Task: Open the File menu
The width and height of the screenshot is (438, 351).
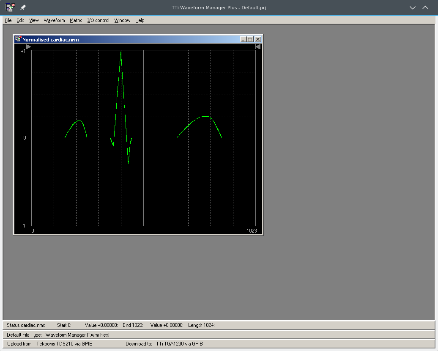Action: (x=8, y=20)
